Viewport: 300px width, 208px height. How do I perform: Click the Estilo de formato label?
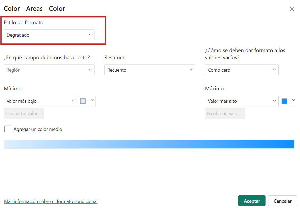click(24, 23)
